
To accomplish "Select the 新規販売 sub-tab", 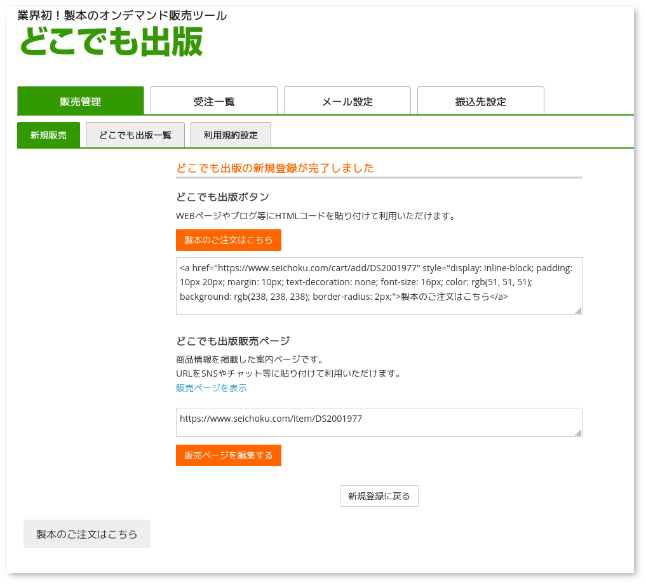I will (x=48, y=135).
